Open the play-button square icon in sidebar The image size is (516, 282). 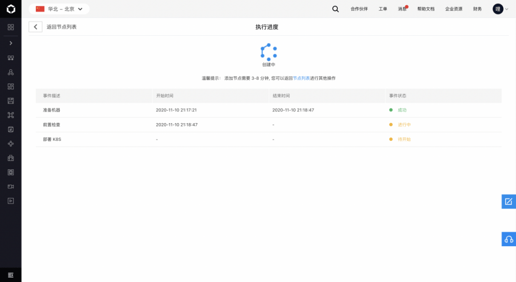click(x=11, y=201)
